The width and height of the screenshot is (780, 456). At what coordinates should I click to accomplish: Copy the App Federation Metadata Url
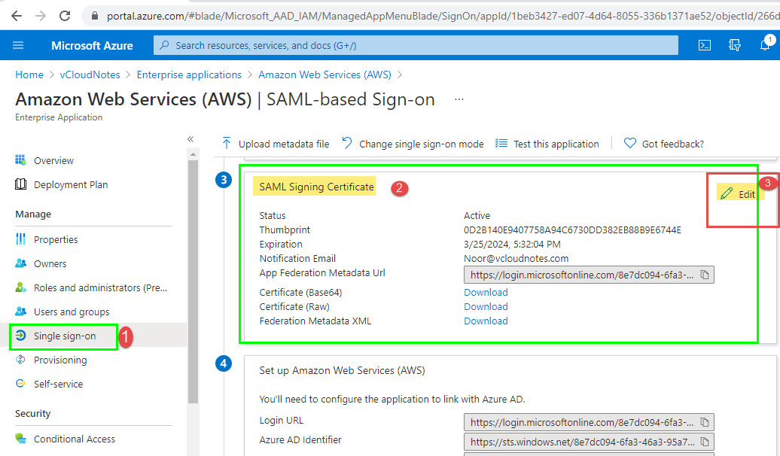point(705,275)
